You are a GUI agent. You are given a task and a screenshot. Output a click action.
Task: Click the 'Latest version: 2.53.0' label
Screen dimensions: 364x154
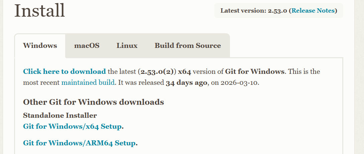[254, 11]
